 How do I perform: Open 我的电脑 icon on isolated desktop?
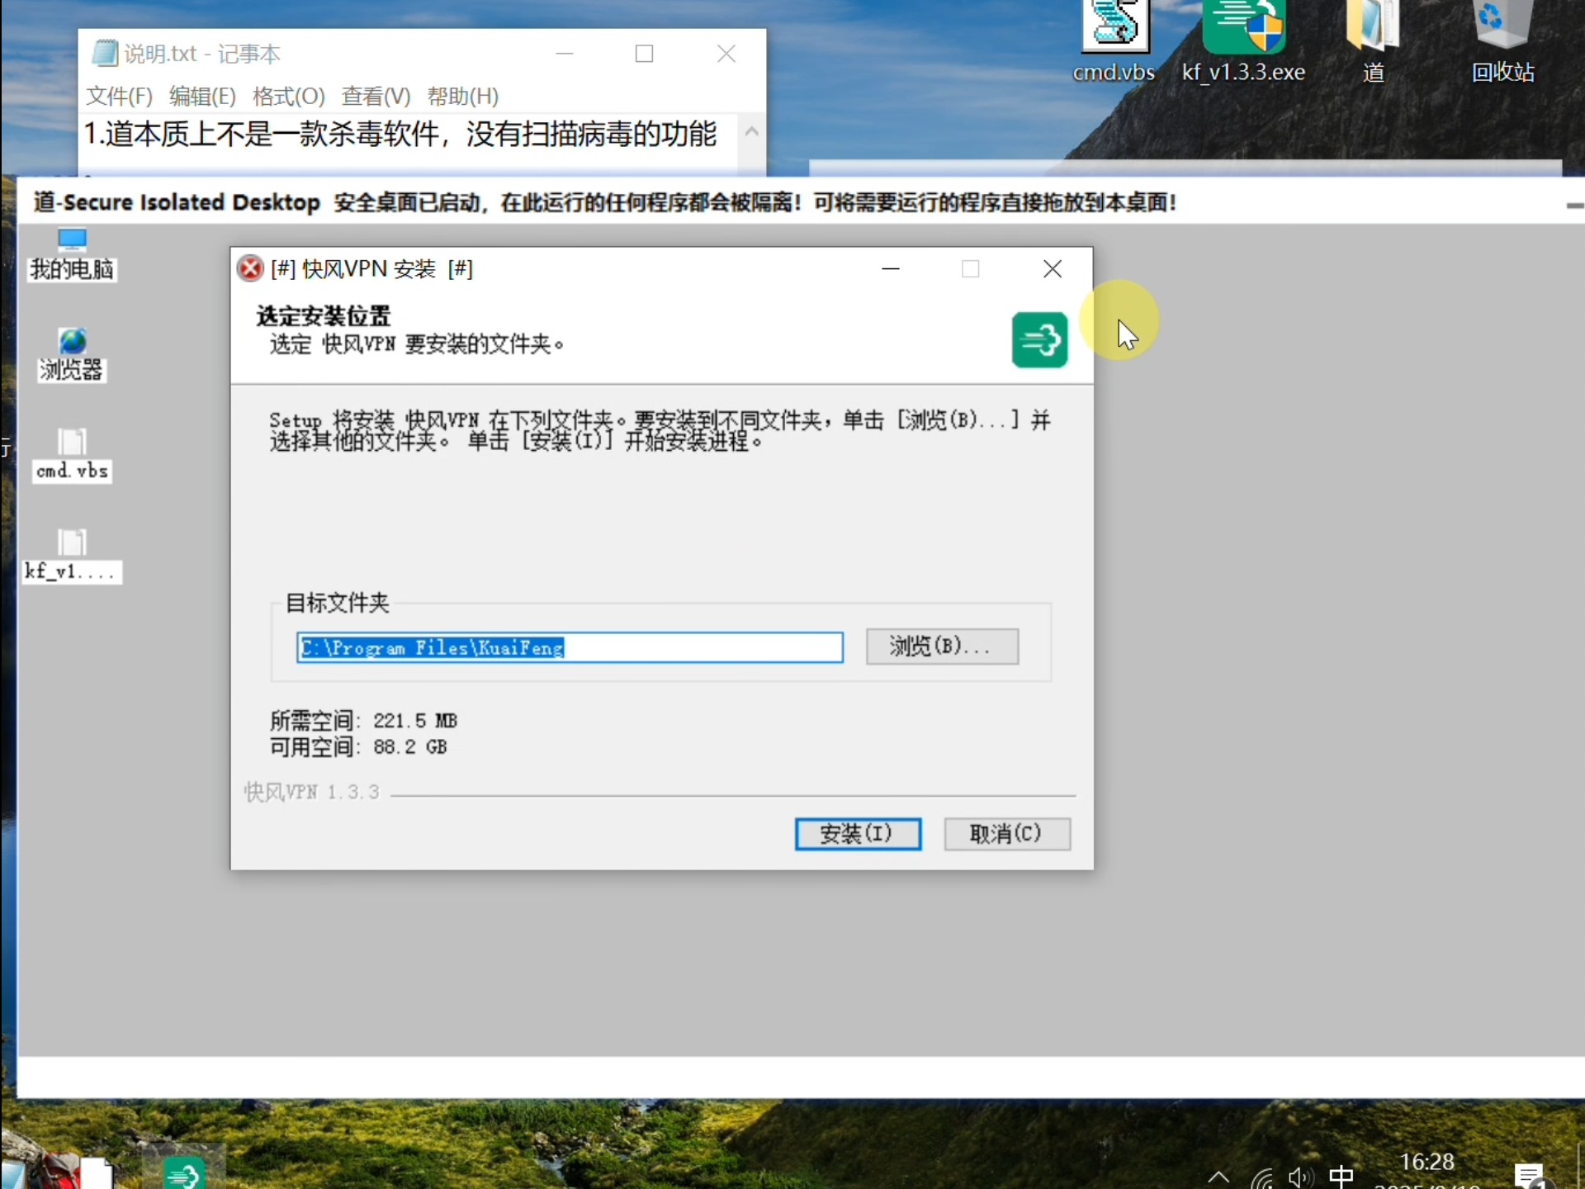pyautogui.click(x=72, y=255)
